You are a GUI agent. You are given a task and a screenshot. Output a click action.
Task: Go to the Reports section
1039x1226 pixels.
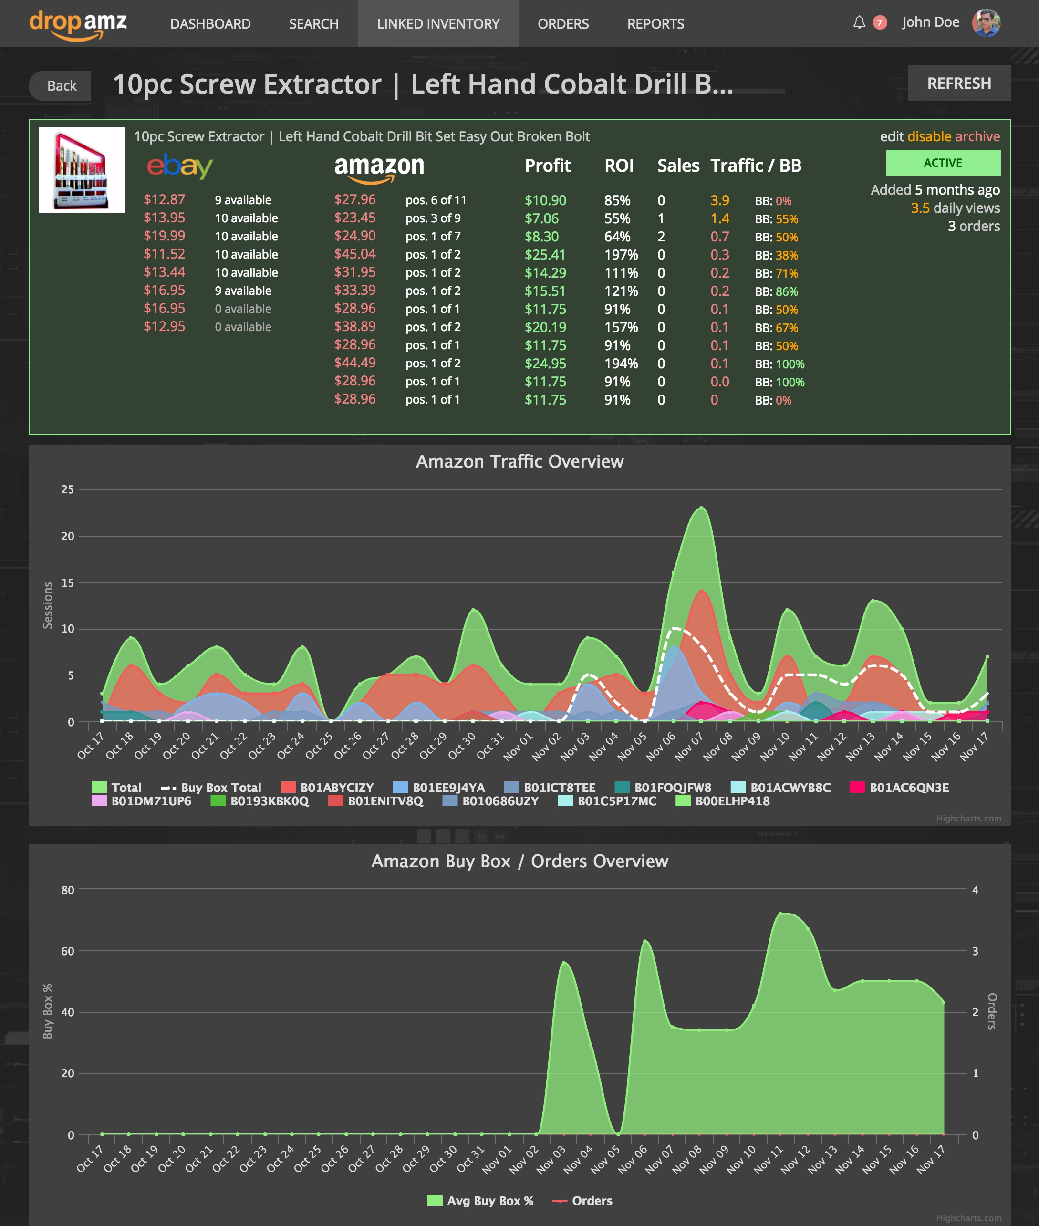point(655,24)
